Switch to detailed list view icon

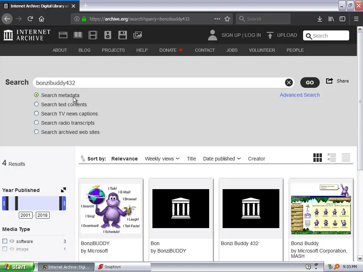(331, 158)
